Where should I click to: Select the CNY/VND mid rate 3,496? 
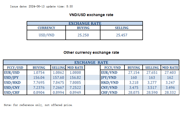(x=170, y=87)
